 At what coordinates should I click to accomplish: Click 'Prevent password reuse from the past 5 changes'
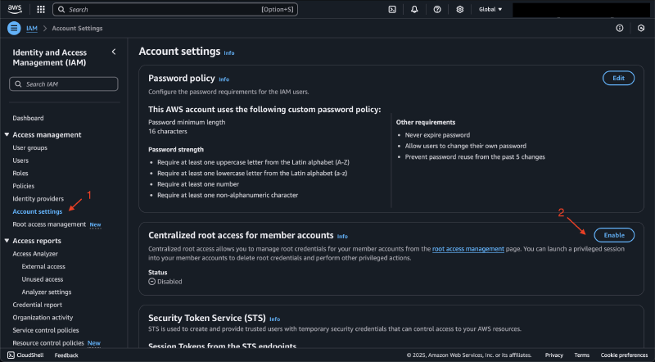(x=475, y=157)
